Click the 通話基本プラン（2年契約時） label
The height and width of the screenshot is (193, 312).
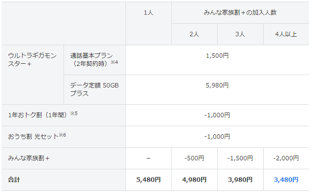click(92, 60)
